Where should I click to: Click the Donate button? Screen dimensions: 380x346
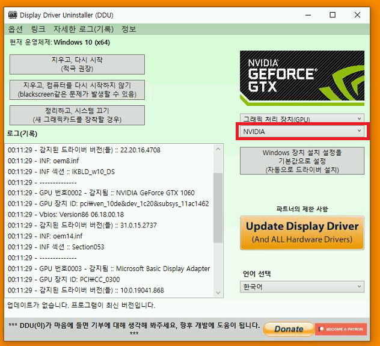289,329
